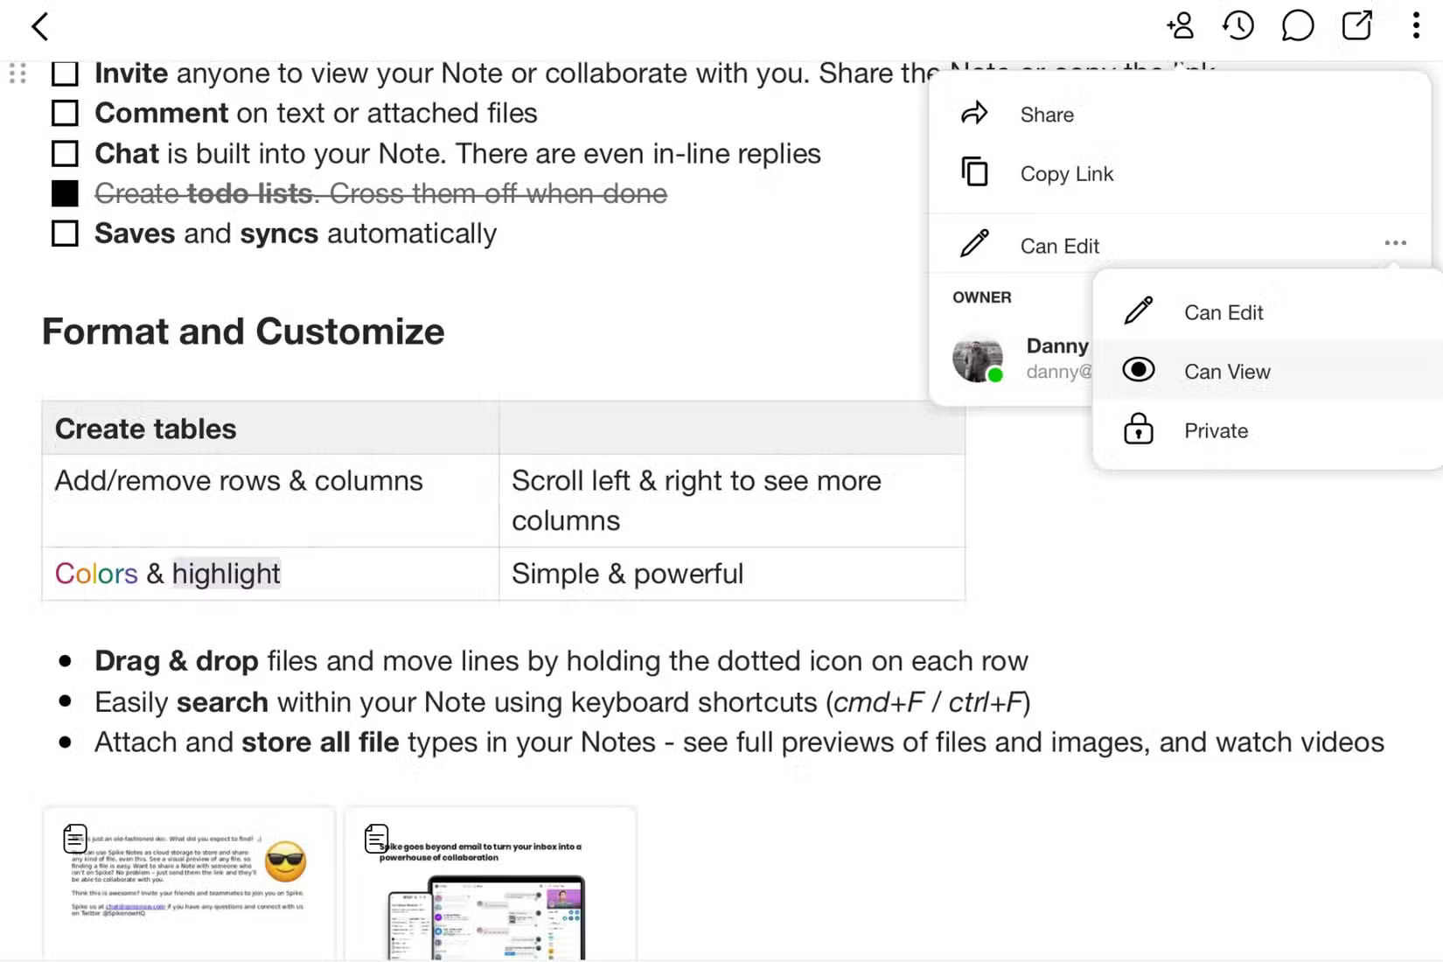Check the Invite checkbox
The height and width of the screenshot is (962, 1443).
point(65,73)
